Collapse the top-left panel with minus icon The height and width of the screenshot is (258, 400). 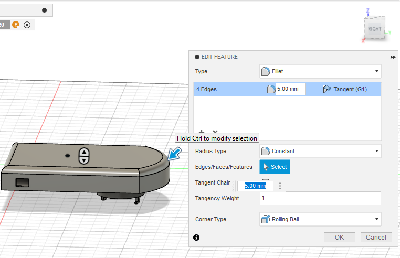tap(45, 10)
